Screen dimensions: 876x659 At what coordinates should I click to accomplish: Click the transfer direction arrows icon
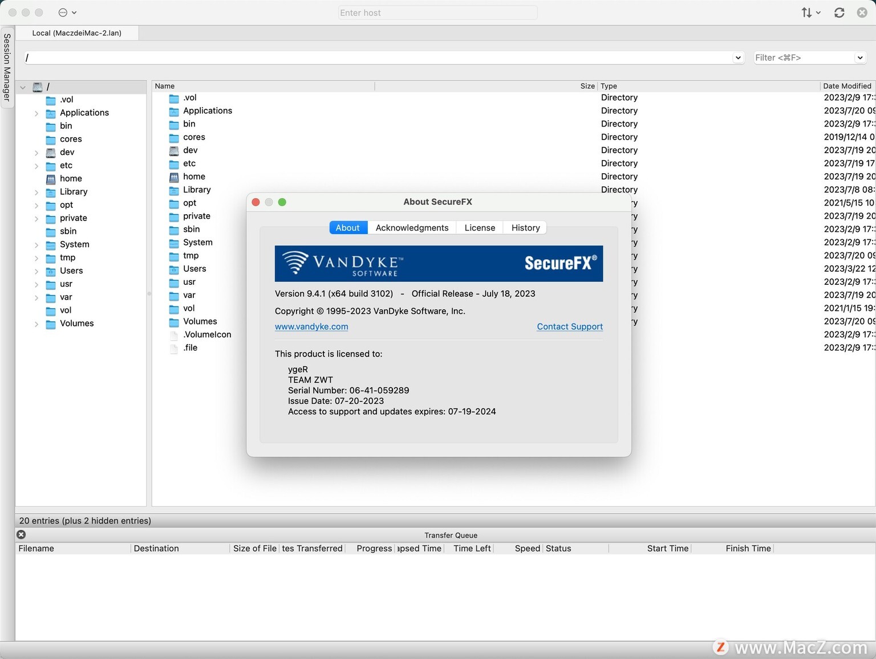pos(810,13)
